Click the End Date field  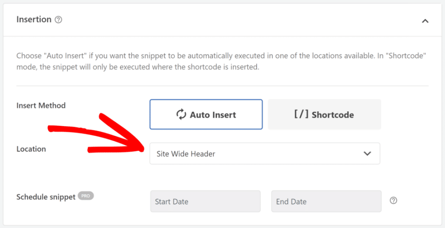click(326, 202)
